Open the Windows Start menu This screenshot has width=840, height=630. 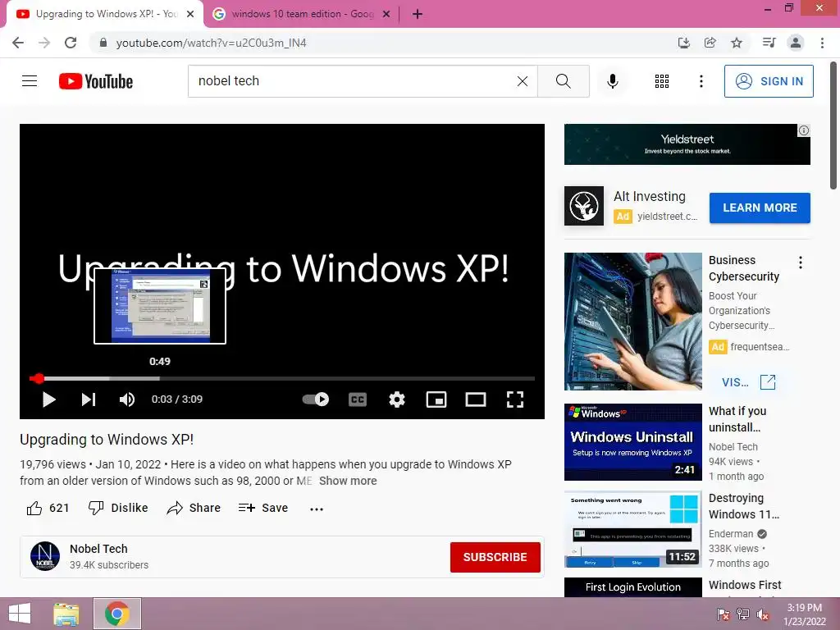click(20, 614)
